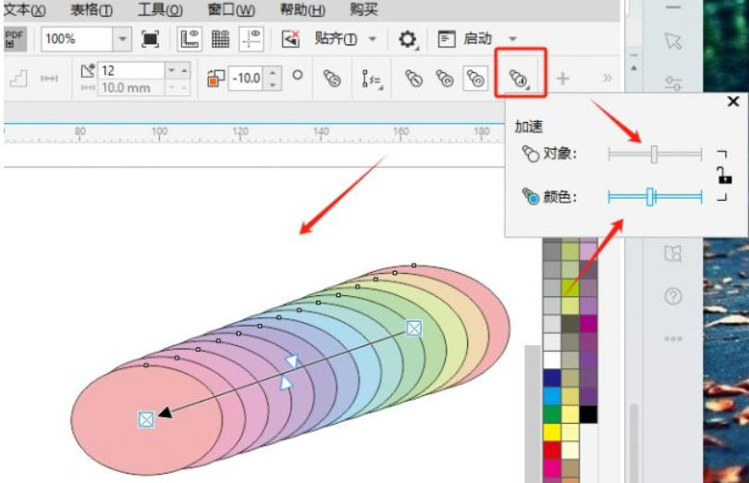749x483 pixels.
Task: Click the PDF export icon
Action: pos(15,39)
